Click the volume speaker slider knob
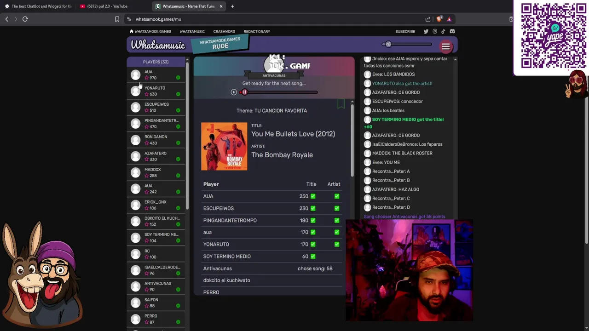The image size is (589, 331). pyautogui.click(x=388, y=45)
